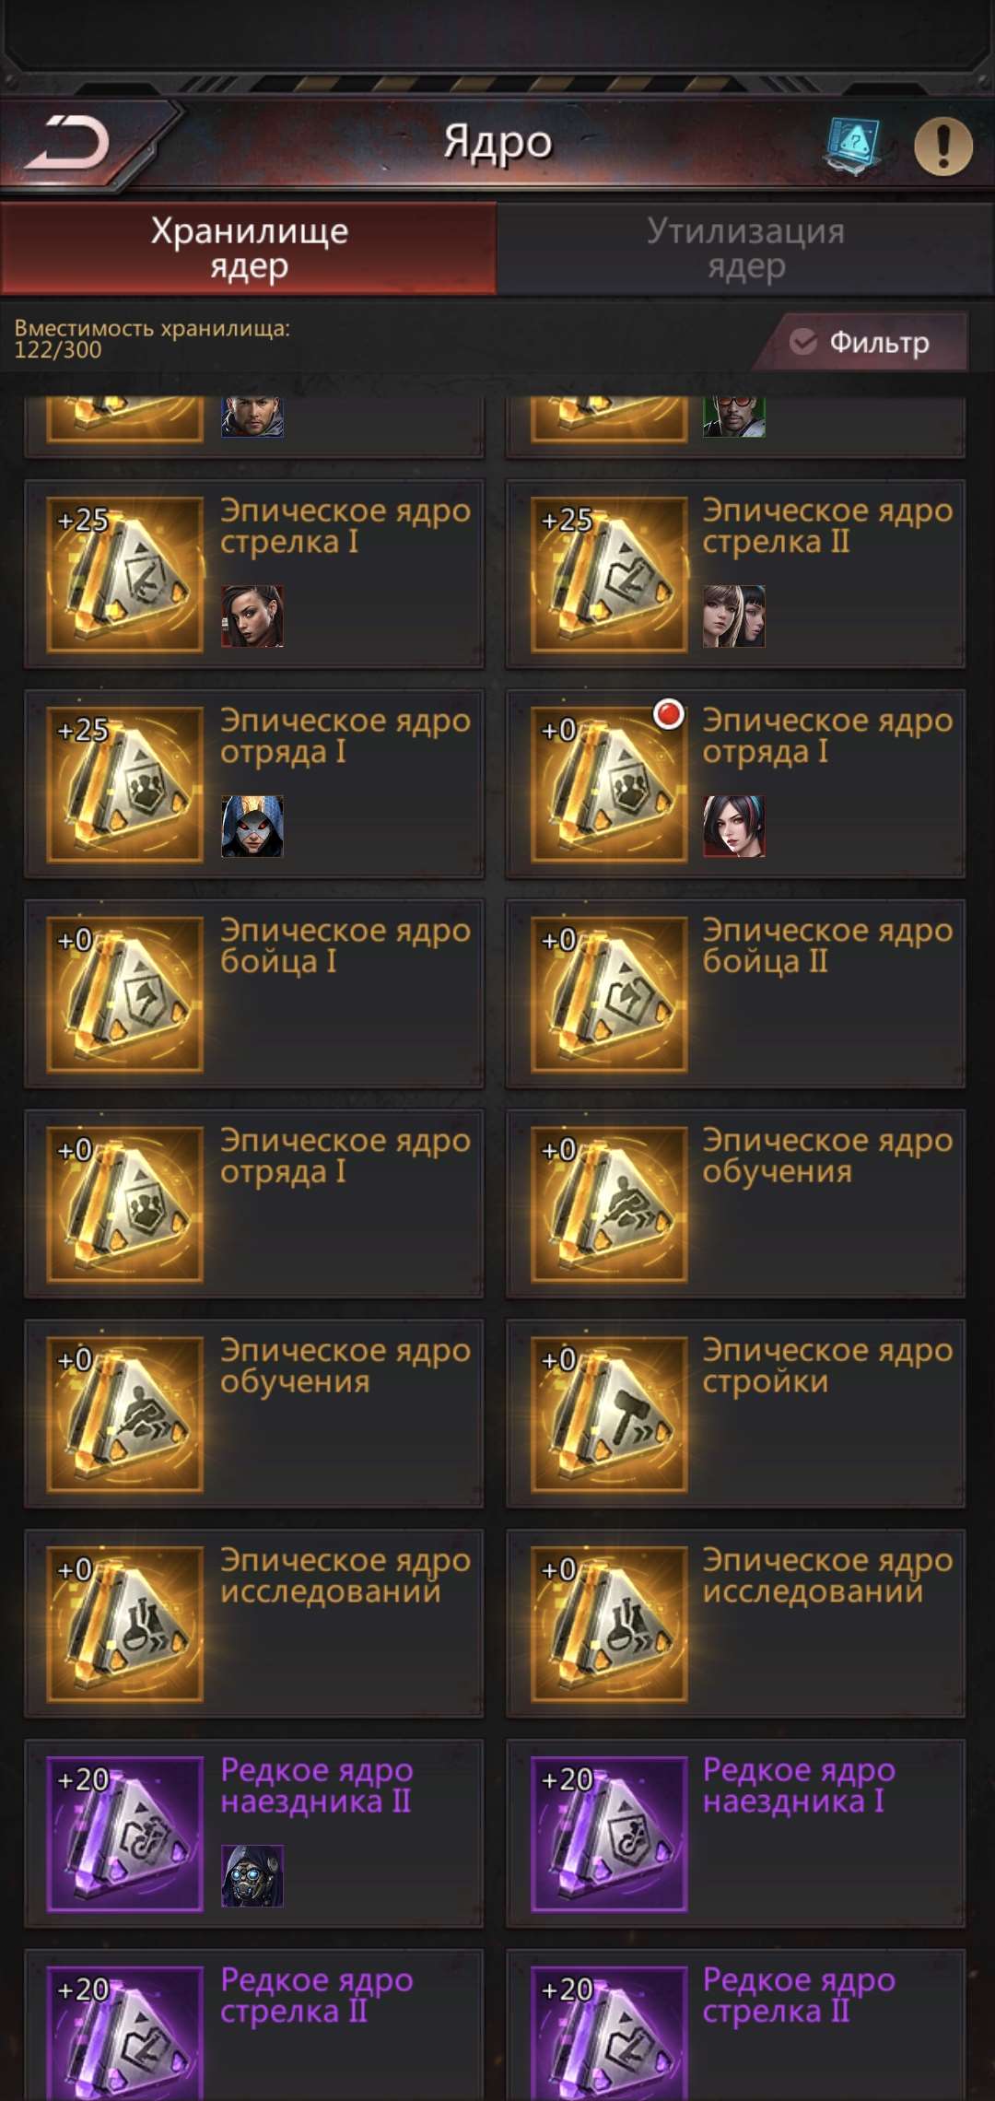The image size is (995, 2101).
Task: Select the Редкое ядро наездника I purple icon
Action: (609, 1834)
